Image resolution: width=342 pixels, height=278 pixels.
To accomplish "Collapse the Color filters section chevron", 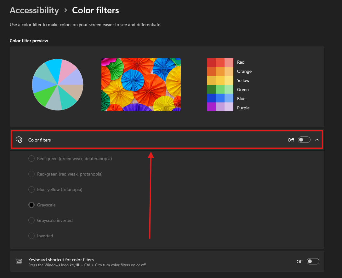I will coord(317,140).
